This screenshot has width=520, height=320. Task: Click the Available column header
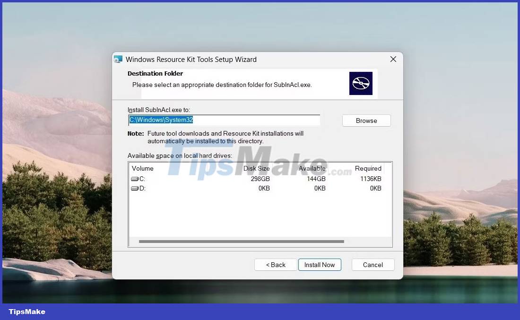pyautogui.click(x=312, y=168)
